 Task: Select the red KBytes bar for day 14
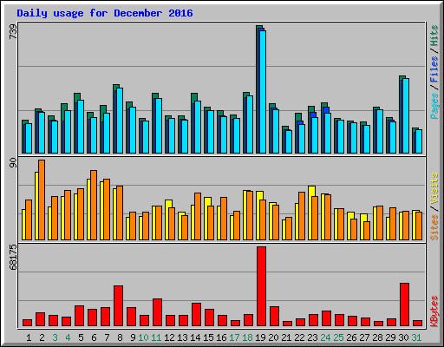(x=196, y=315)
